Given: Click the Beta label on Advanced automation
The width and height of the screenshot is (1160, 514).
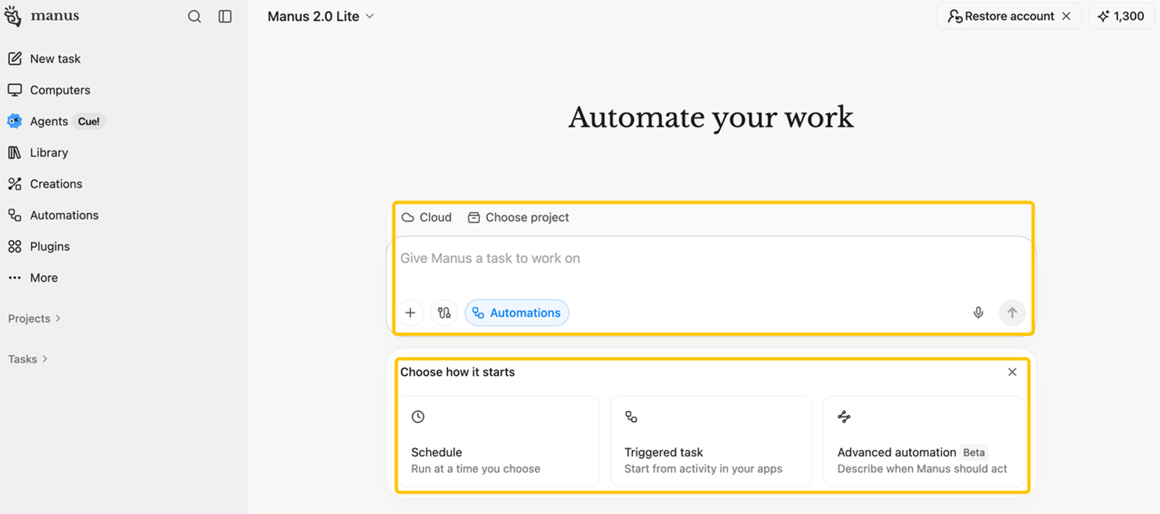Looking at the screenshot, I should [974, 452].
